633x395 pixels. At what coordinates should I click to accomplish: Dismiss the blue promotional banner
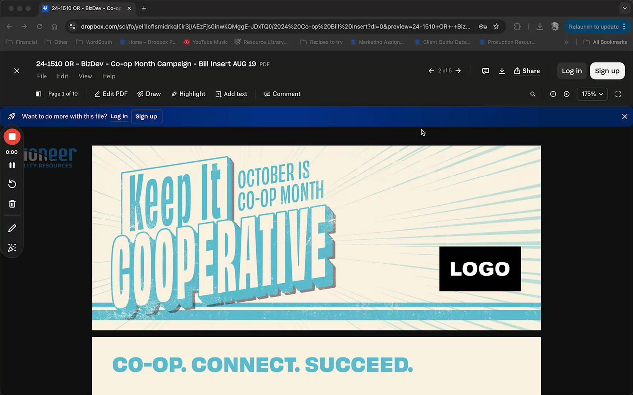tap(625, 116)
